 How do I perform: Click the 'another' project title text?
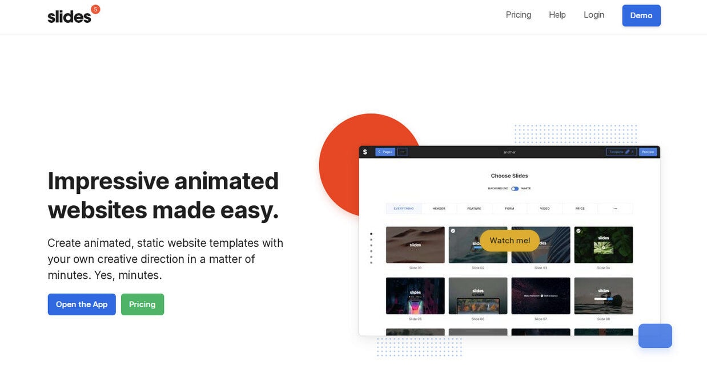pyautogui.click(x=509, y=152)
